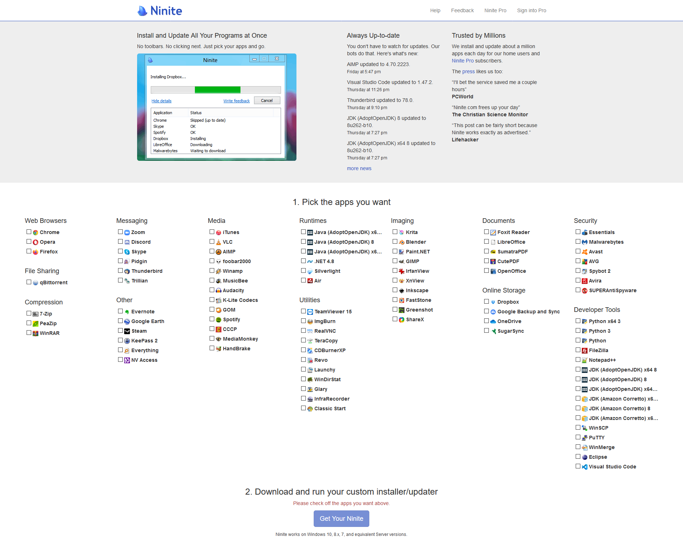Select the FileZilla icon in Developer Tools
The width and height of the screenshot is (683, 542).
point(584,350)
